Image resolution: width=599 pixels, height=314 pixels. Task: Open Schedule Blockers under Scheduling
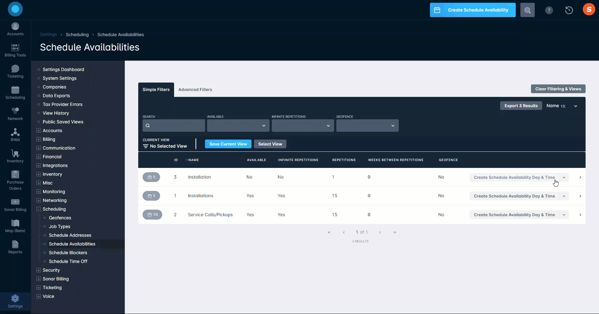tap(68, 253)
